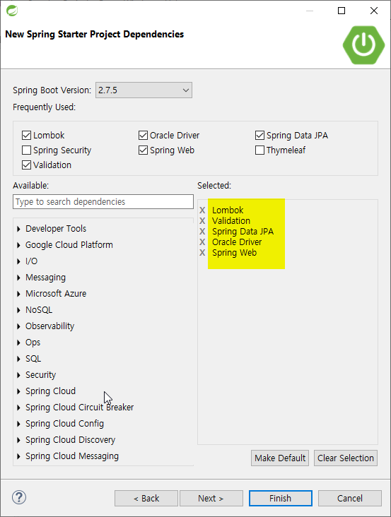391x517 pixels.
Task: Uncheck the Validation checkbox
Action: [26, 165]
